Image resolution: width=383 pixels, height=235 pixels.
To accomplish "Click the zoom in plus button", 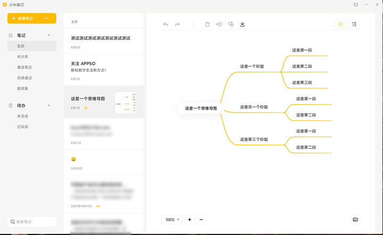I will [x=190, y=220].
